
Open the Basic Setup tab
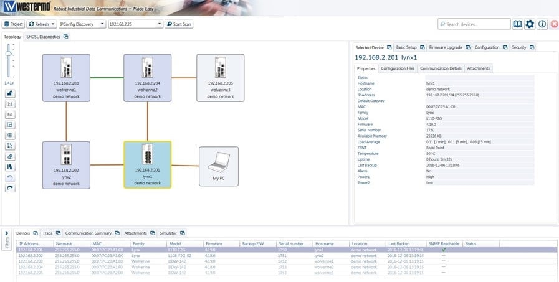pos(406,47)
